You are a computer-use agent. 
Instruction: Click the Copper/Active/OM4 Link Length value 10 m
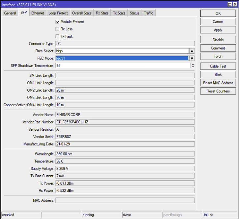(125, 105)
